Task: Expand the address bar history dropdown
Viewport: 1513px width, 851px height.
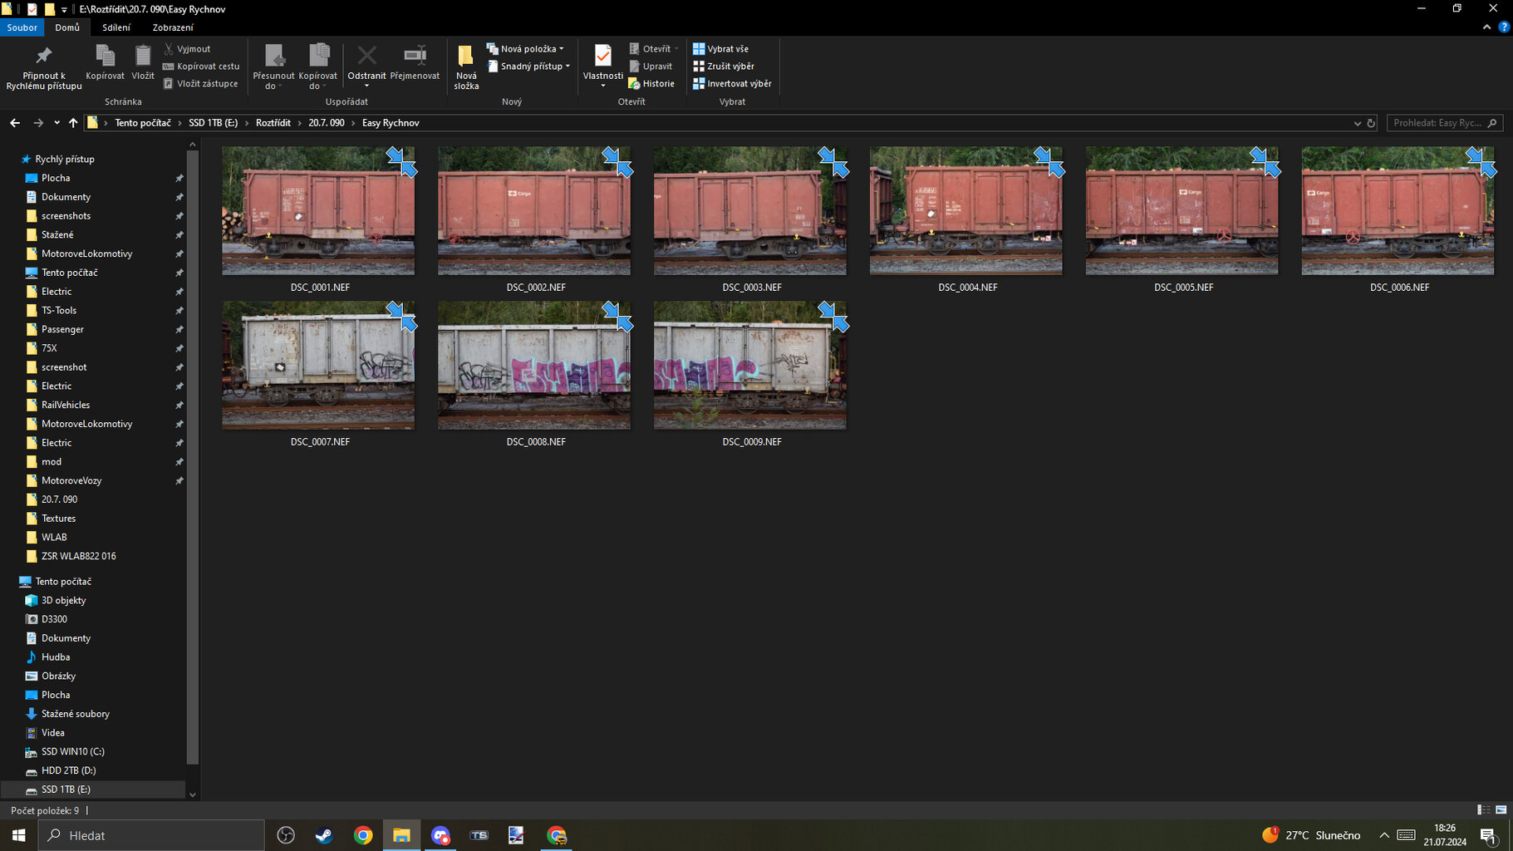Action: point(1357,123)
